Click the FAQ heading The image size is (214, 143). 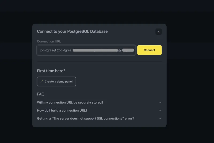(41, 94)
